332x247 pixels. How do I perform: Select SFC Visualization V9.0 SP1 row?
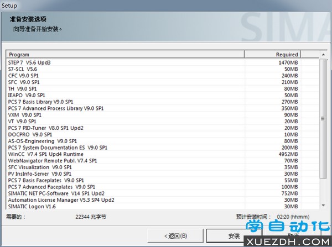(x=162, y=167)
